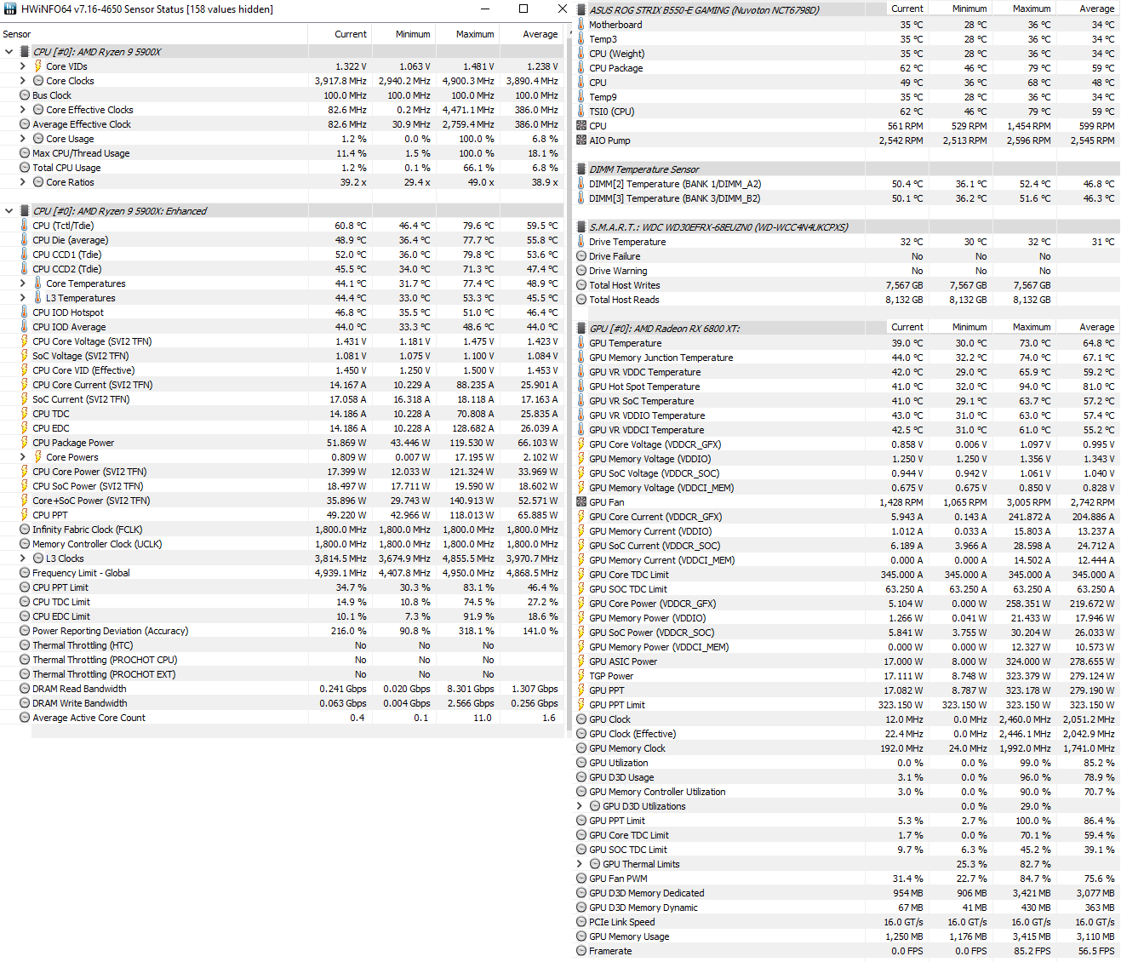Select the GPU Memory Junction Temperature row
1121x962 pixels.
(847, 358)
